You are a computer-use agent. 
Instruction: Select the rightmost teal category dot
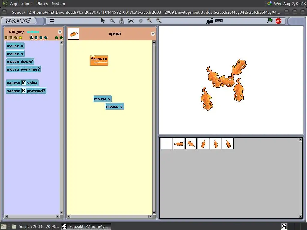pos(46,37)
